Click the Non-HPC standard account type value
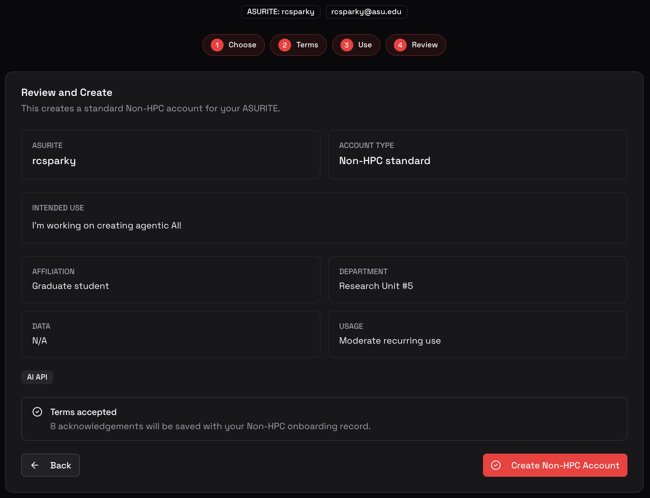The image size is (650, 498). coord(385,161)
